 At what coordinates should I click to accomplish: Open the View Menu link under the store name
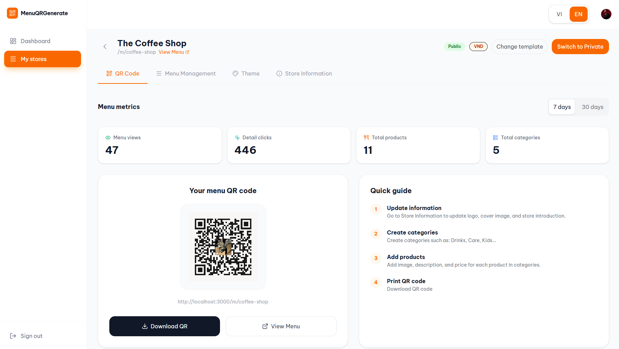174,52
